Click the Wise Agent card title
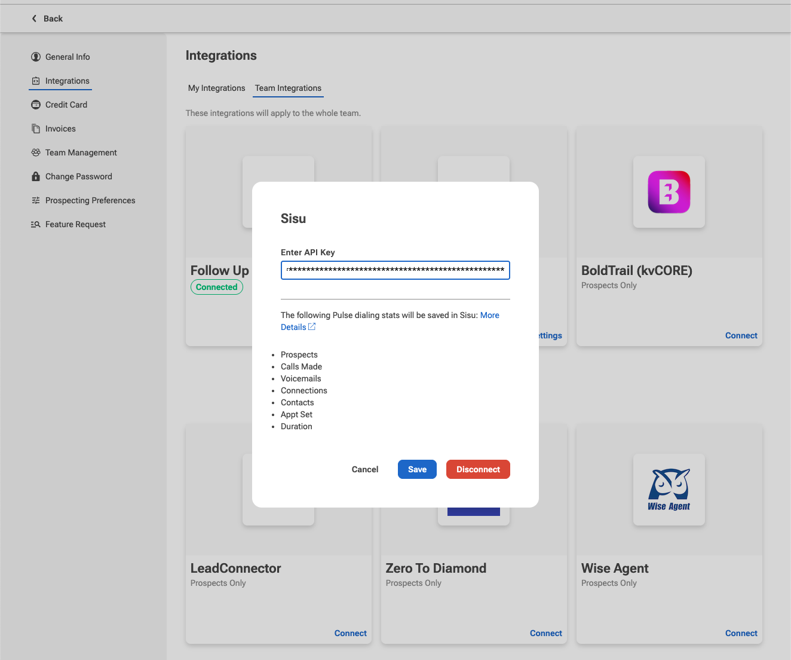This screenshot has width=791, height=660. pyautogui.click(x=615, y=569)
